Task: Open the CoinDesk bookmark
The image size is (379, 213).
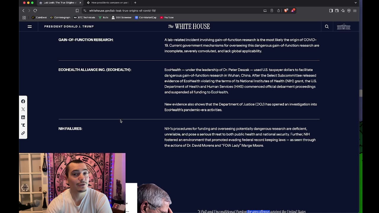Action: pyautogui.click(x=39, y=17)
